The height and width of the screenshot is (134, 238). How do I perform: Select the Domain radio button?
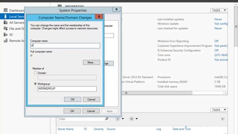tap(35, 73)
